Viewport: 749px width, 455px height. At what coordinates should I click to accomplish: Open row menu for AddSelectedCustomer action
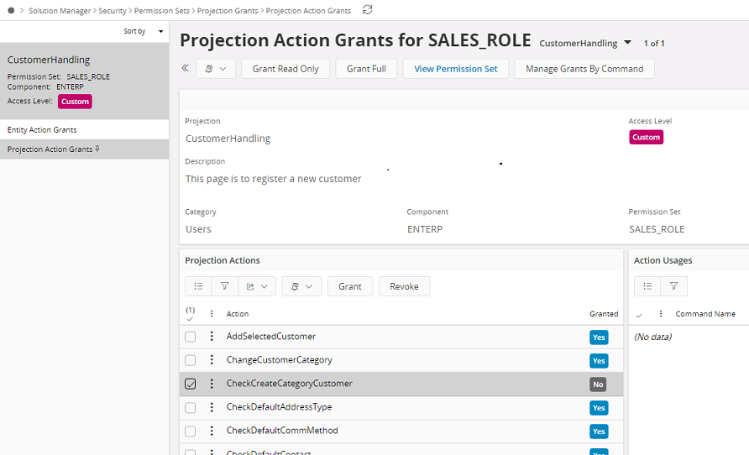click(x=212, y=337)
